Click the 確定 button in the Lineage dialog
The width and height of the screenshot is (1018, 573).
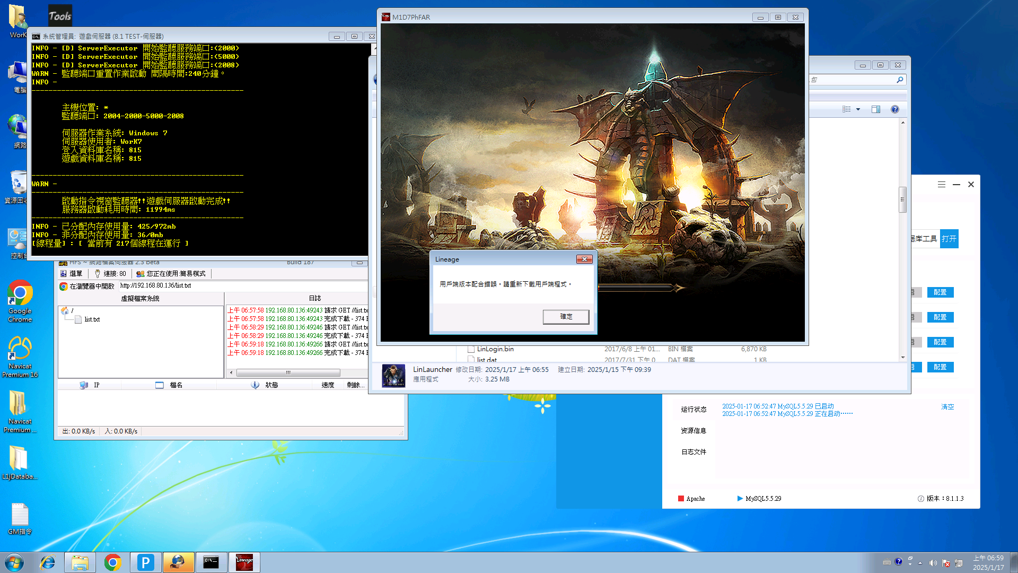pos(566,317)
